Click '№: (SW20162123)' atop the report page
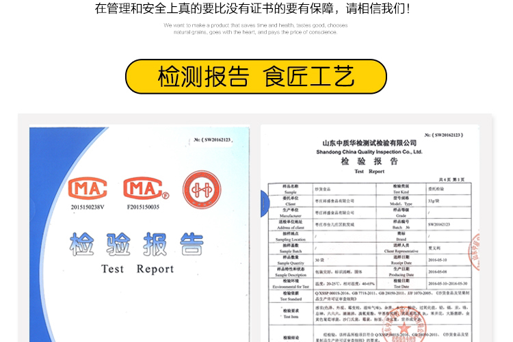Image resolution: width=513 pixels, height=342 pixels. [444, 135]
